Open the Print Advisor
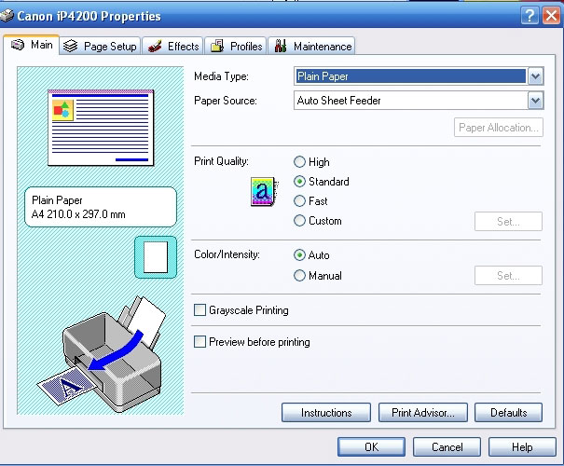 pyautogui.click(x=423, y=413)
